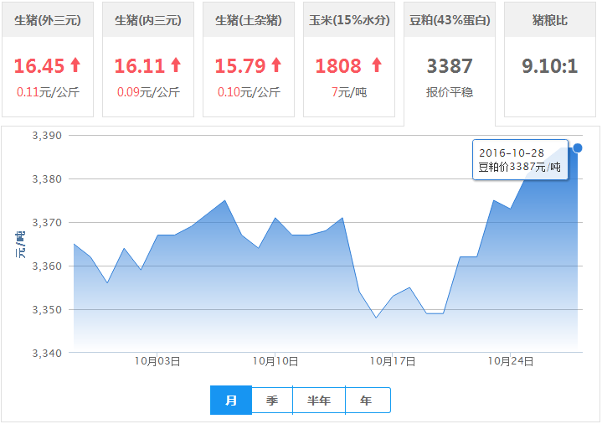Screen dimensions: 602x424
Task: Select the 生猪(内三元) price tab
Action: pos(148,59)
